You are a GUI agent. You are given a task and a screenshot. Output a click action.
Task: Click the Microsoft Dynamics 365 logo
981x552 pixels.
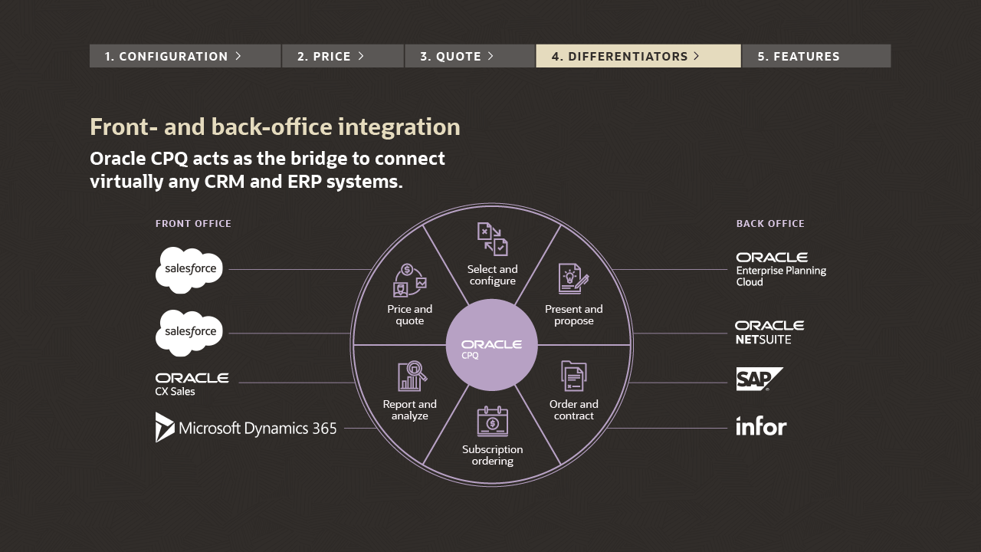(x=246, y=428)
